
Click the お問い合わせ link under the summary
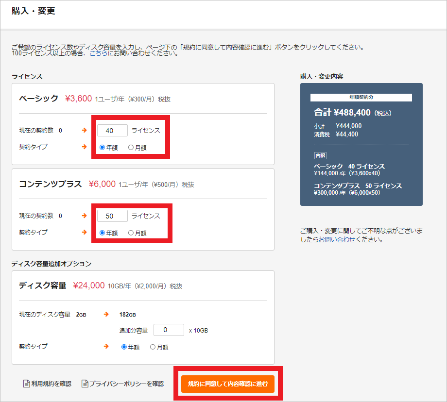point(337,240)
